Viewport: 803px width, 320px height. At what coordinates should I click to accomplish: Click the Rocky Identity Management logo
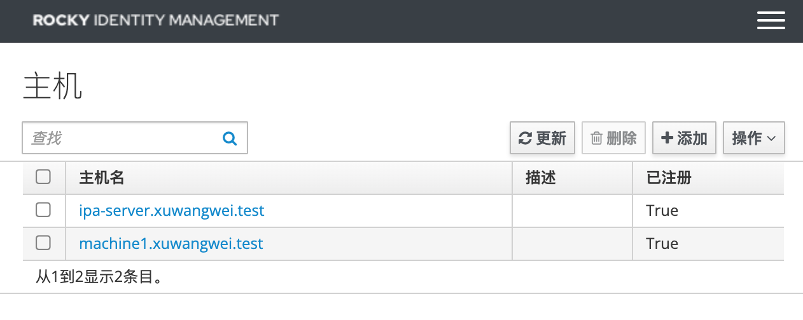click(156, 20)
